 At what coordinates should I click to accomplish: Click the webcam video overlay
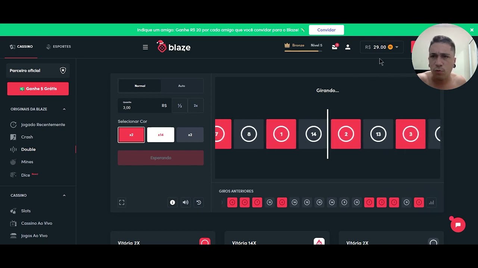coord(444,57)
